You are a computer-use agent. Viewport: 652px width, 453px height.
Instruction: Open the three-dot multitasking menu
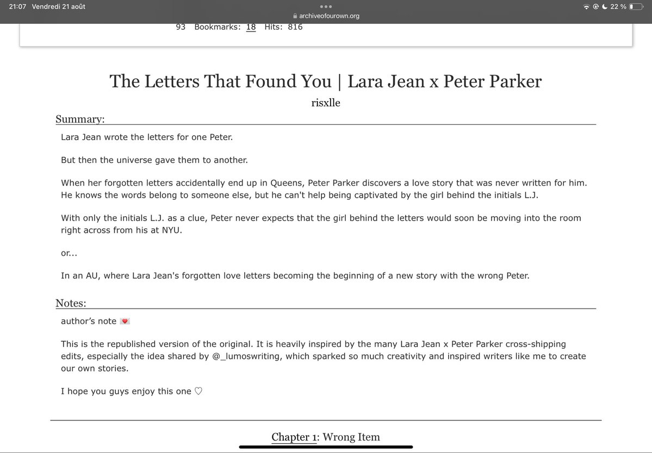pos(326,7)
